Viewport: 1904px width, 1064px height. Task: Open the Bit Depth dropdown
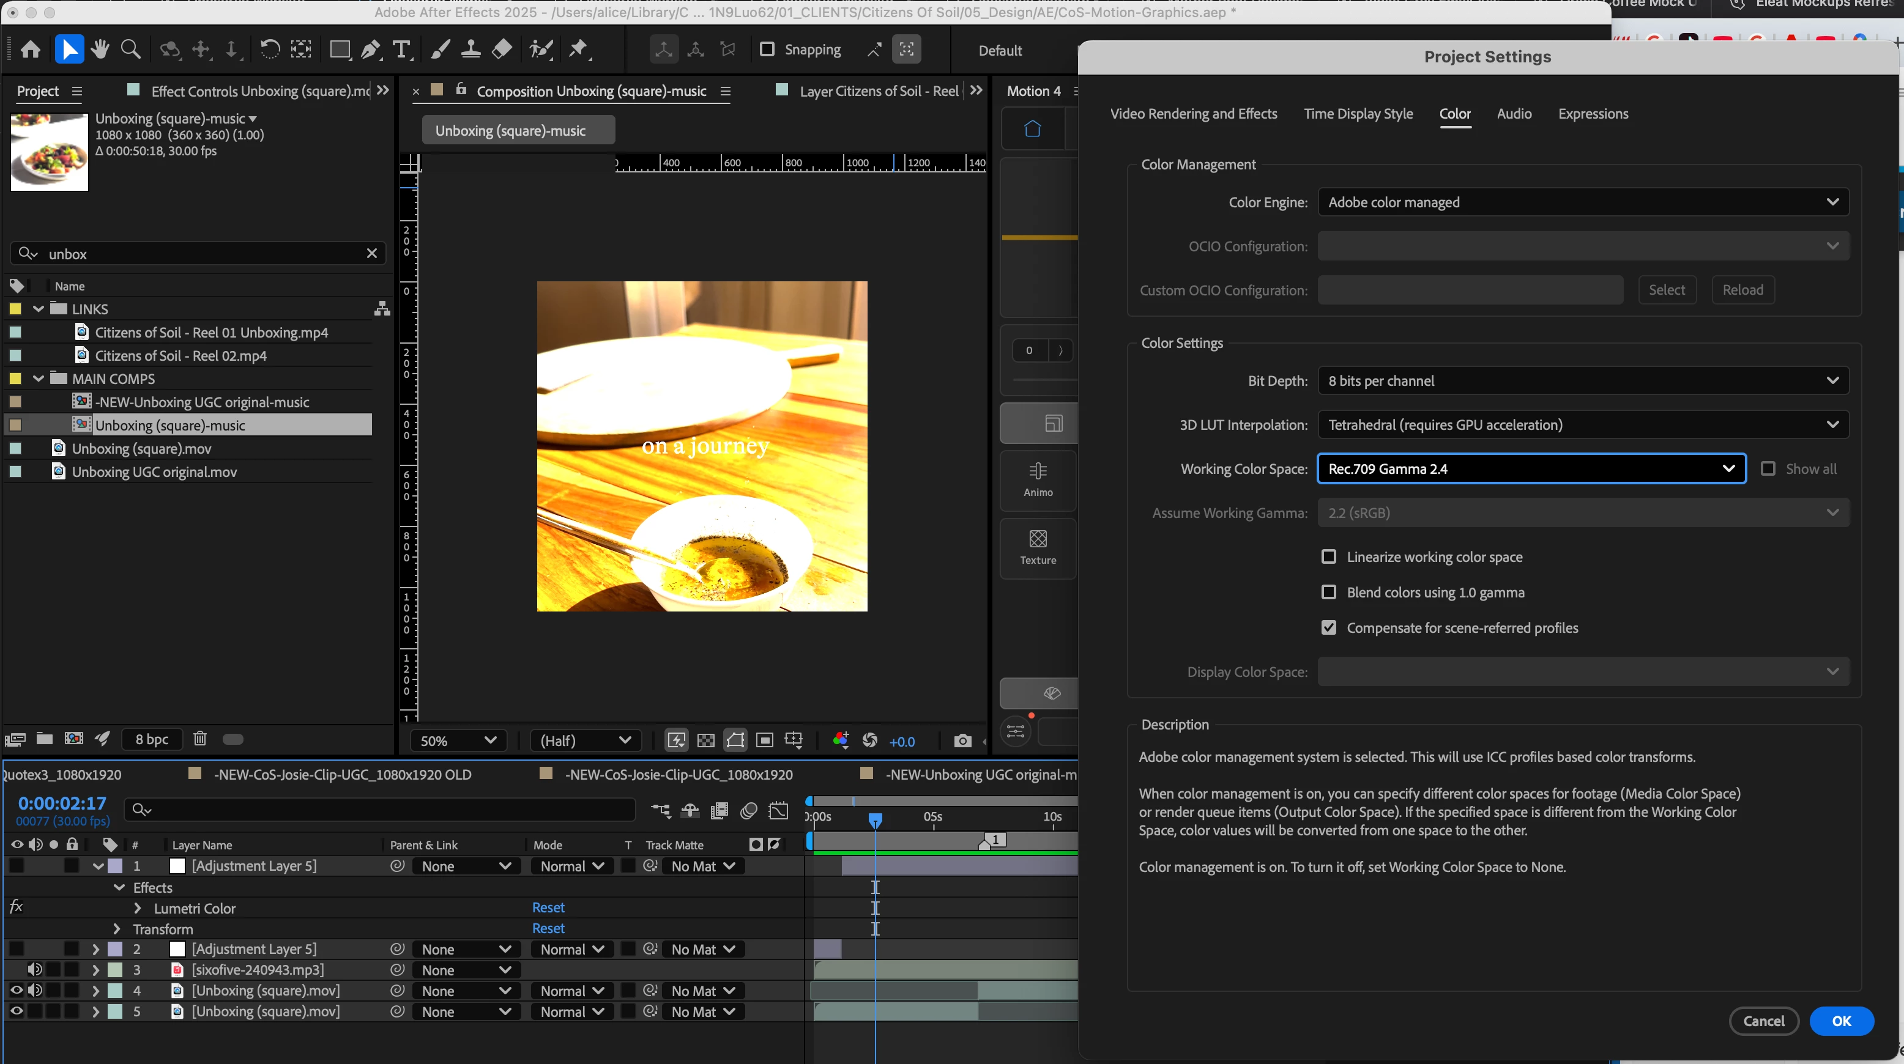(x=1582, y=380)
